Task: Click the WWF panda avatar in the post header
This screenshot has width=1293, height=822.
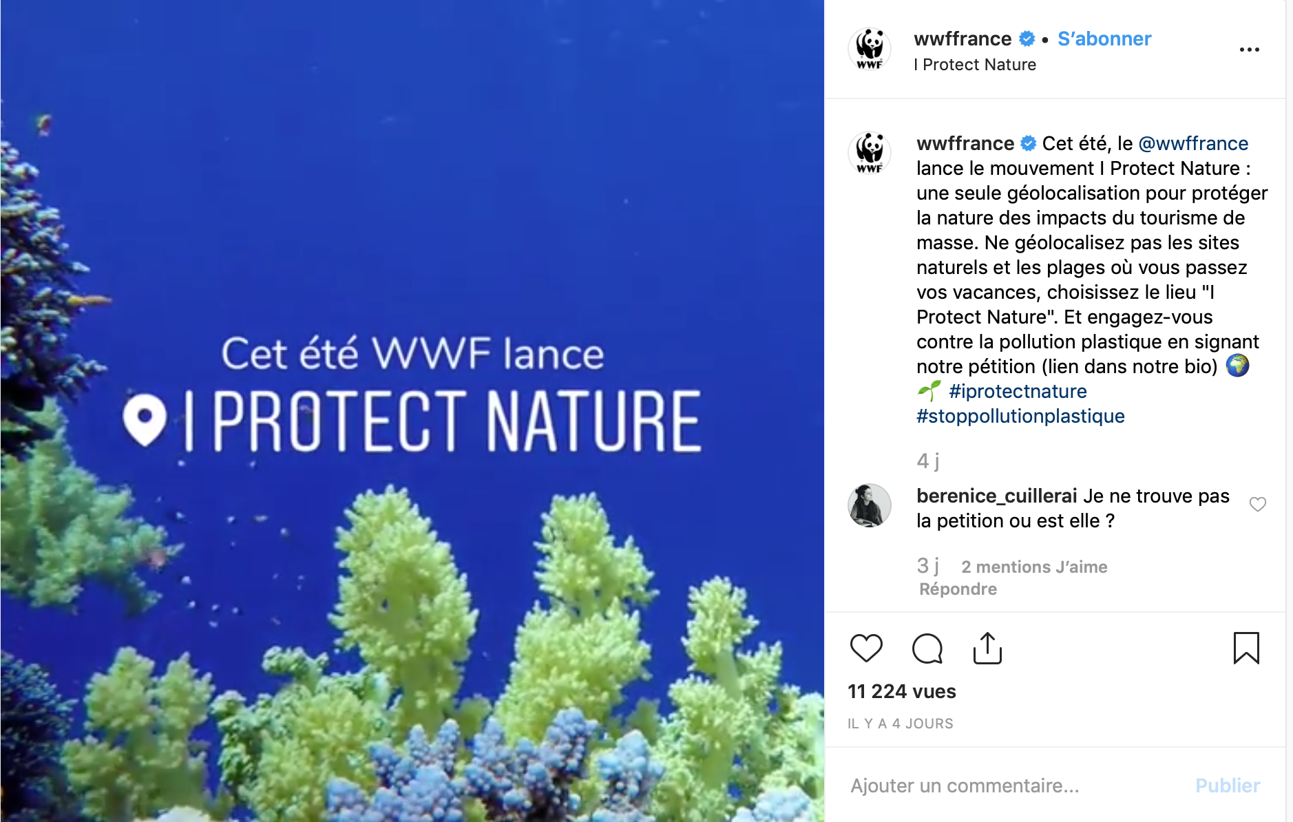Action: (870, 50)
